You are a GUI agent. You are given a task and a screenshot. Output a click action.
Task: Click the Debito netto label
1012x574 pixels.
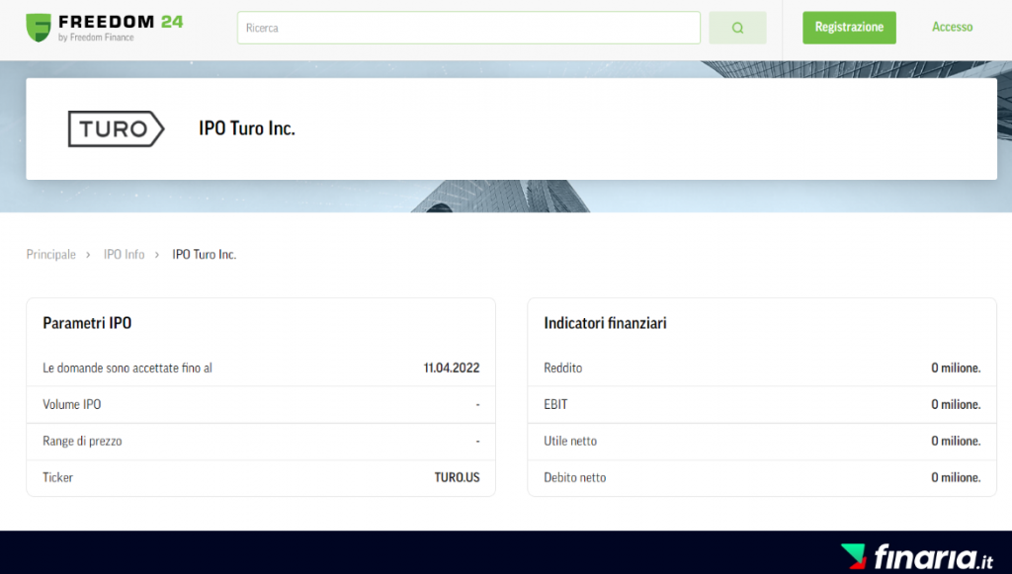[x=574, y=477]
